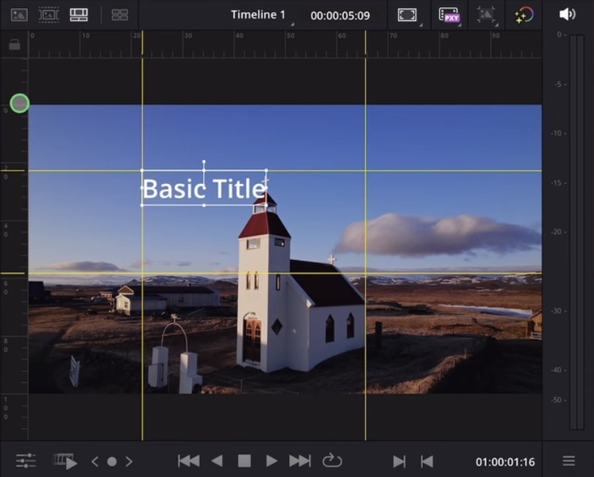Switch to single viewer mode icon

point(19,15)
